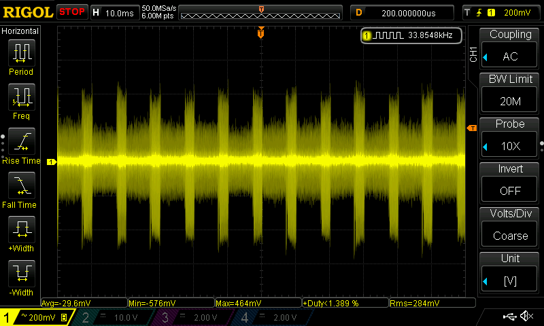544x326 pixels.
Task: Select the Freq measurement icon
Action: pos(21,98)
